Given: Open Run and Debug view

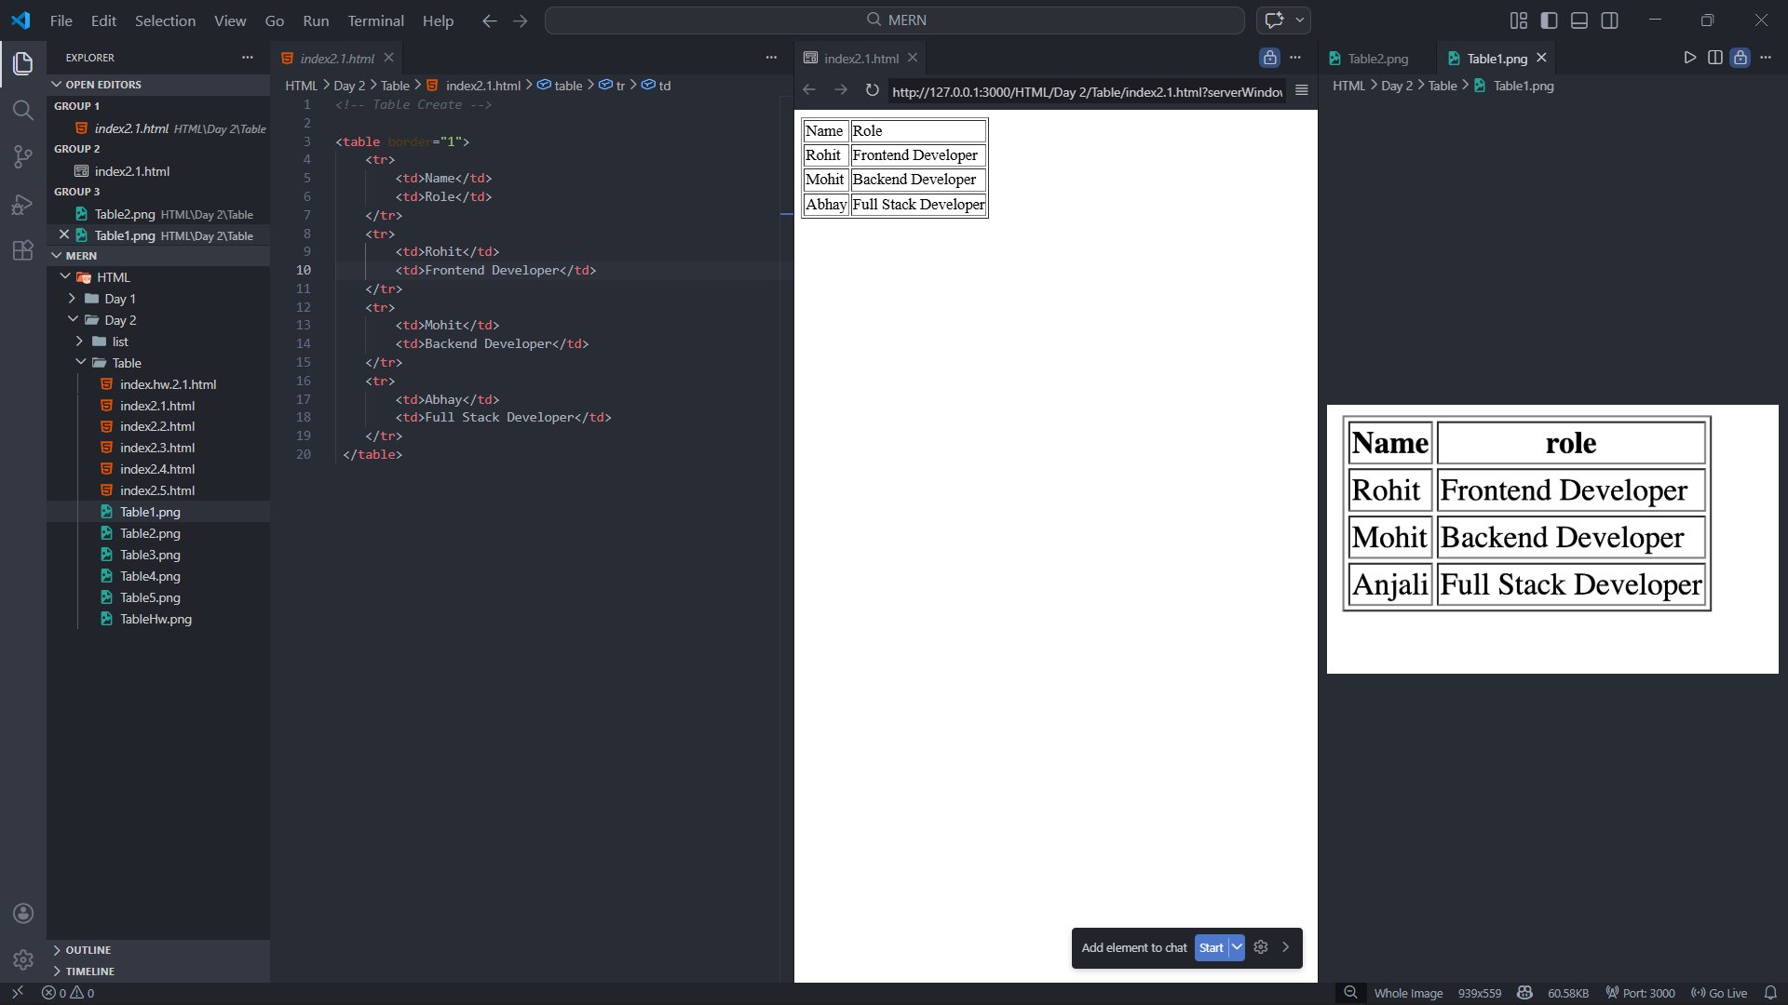Looking at the screenshot, I should pos(23,204).
